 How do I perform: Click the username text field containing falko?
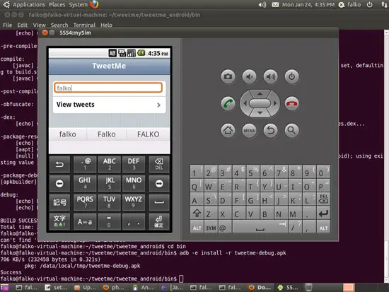pos(108,88)
